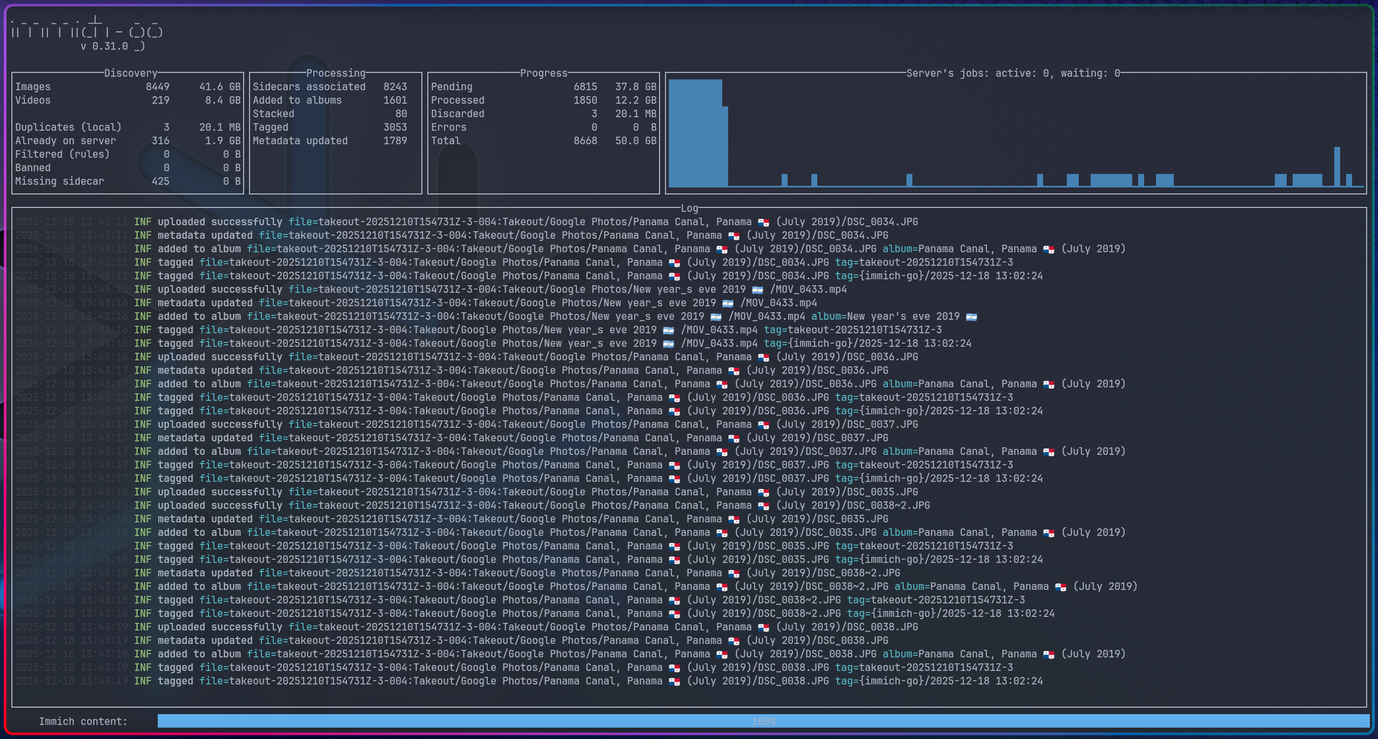1378x739 pixels.
Task: Select the Processing panel title
Action: point(335,73)
